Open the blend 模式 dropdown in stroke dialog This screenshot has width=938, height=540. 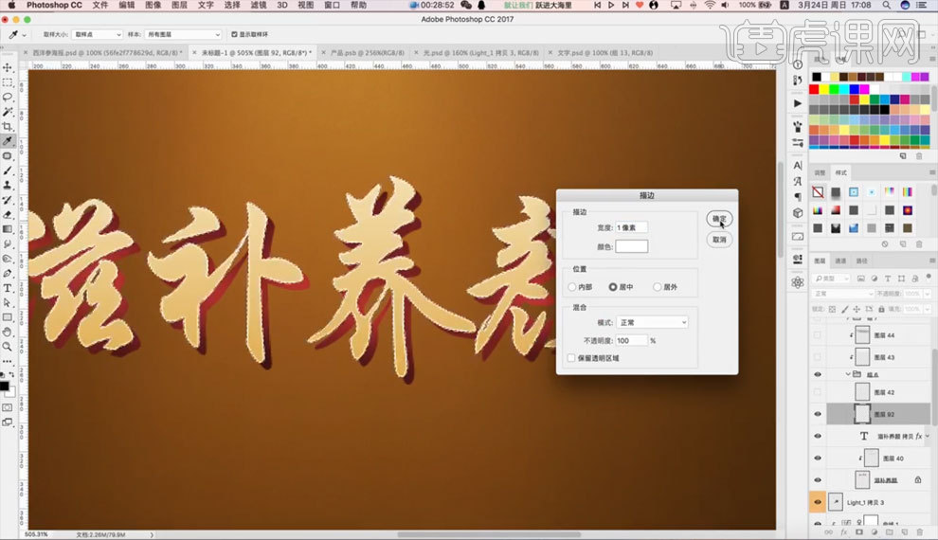(652, 322)
